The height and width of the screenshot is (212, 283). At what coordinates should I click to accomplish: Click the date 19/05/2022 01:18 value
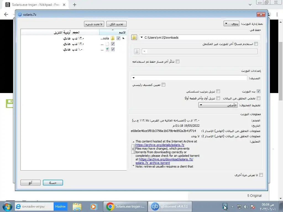[x=186, y=126]
